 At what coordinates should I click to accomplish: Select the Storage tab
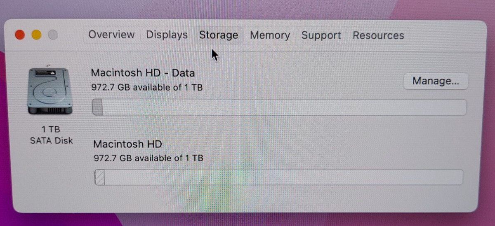(x=219, y=35)
